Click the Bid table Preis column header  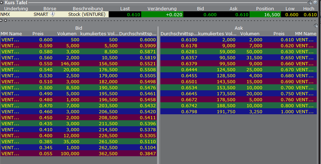click(38, 34)
